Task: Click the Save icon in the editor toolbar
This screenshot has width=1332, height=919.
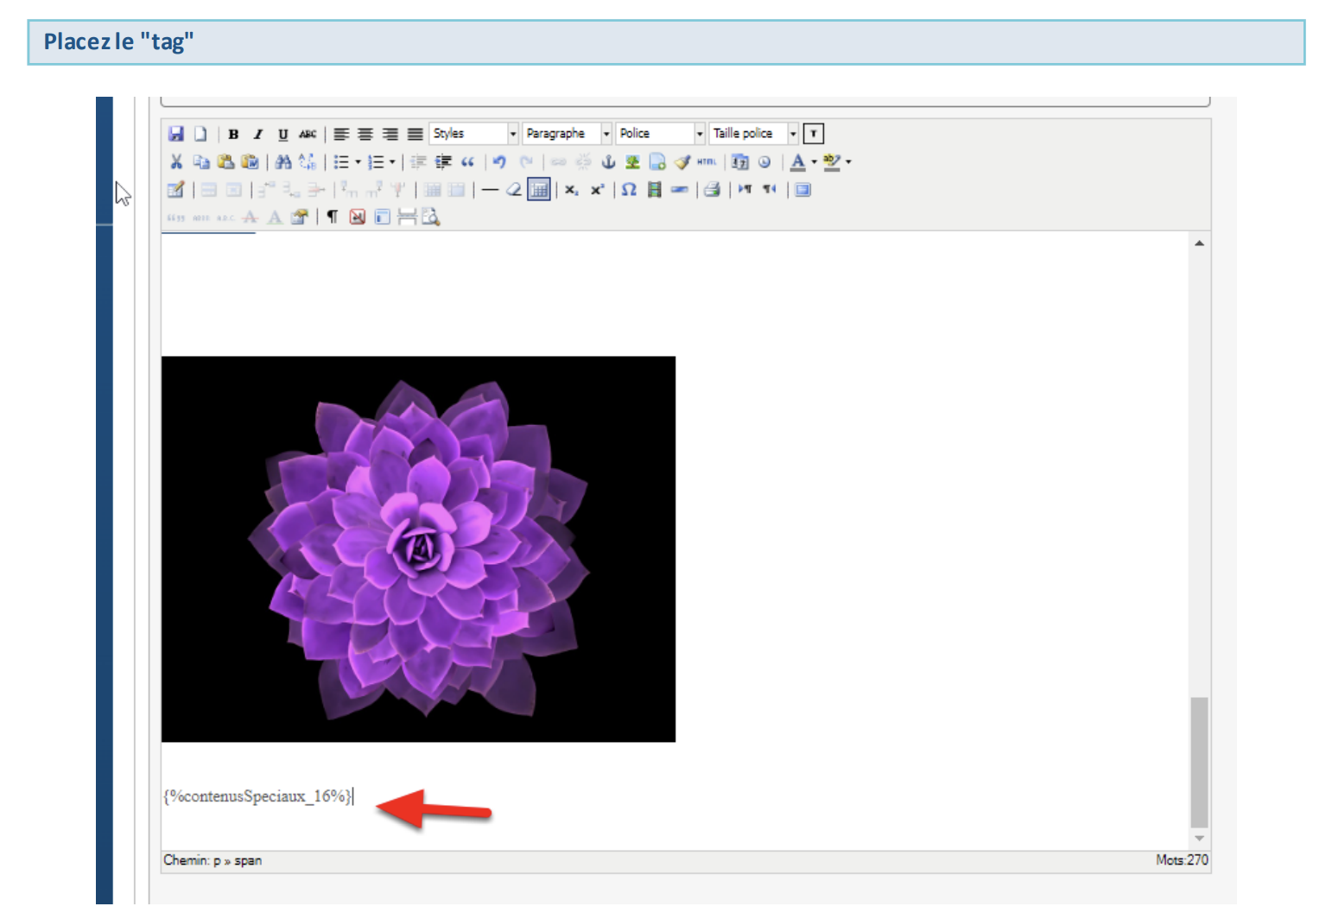Action: (x=176, y=134)
